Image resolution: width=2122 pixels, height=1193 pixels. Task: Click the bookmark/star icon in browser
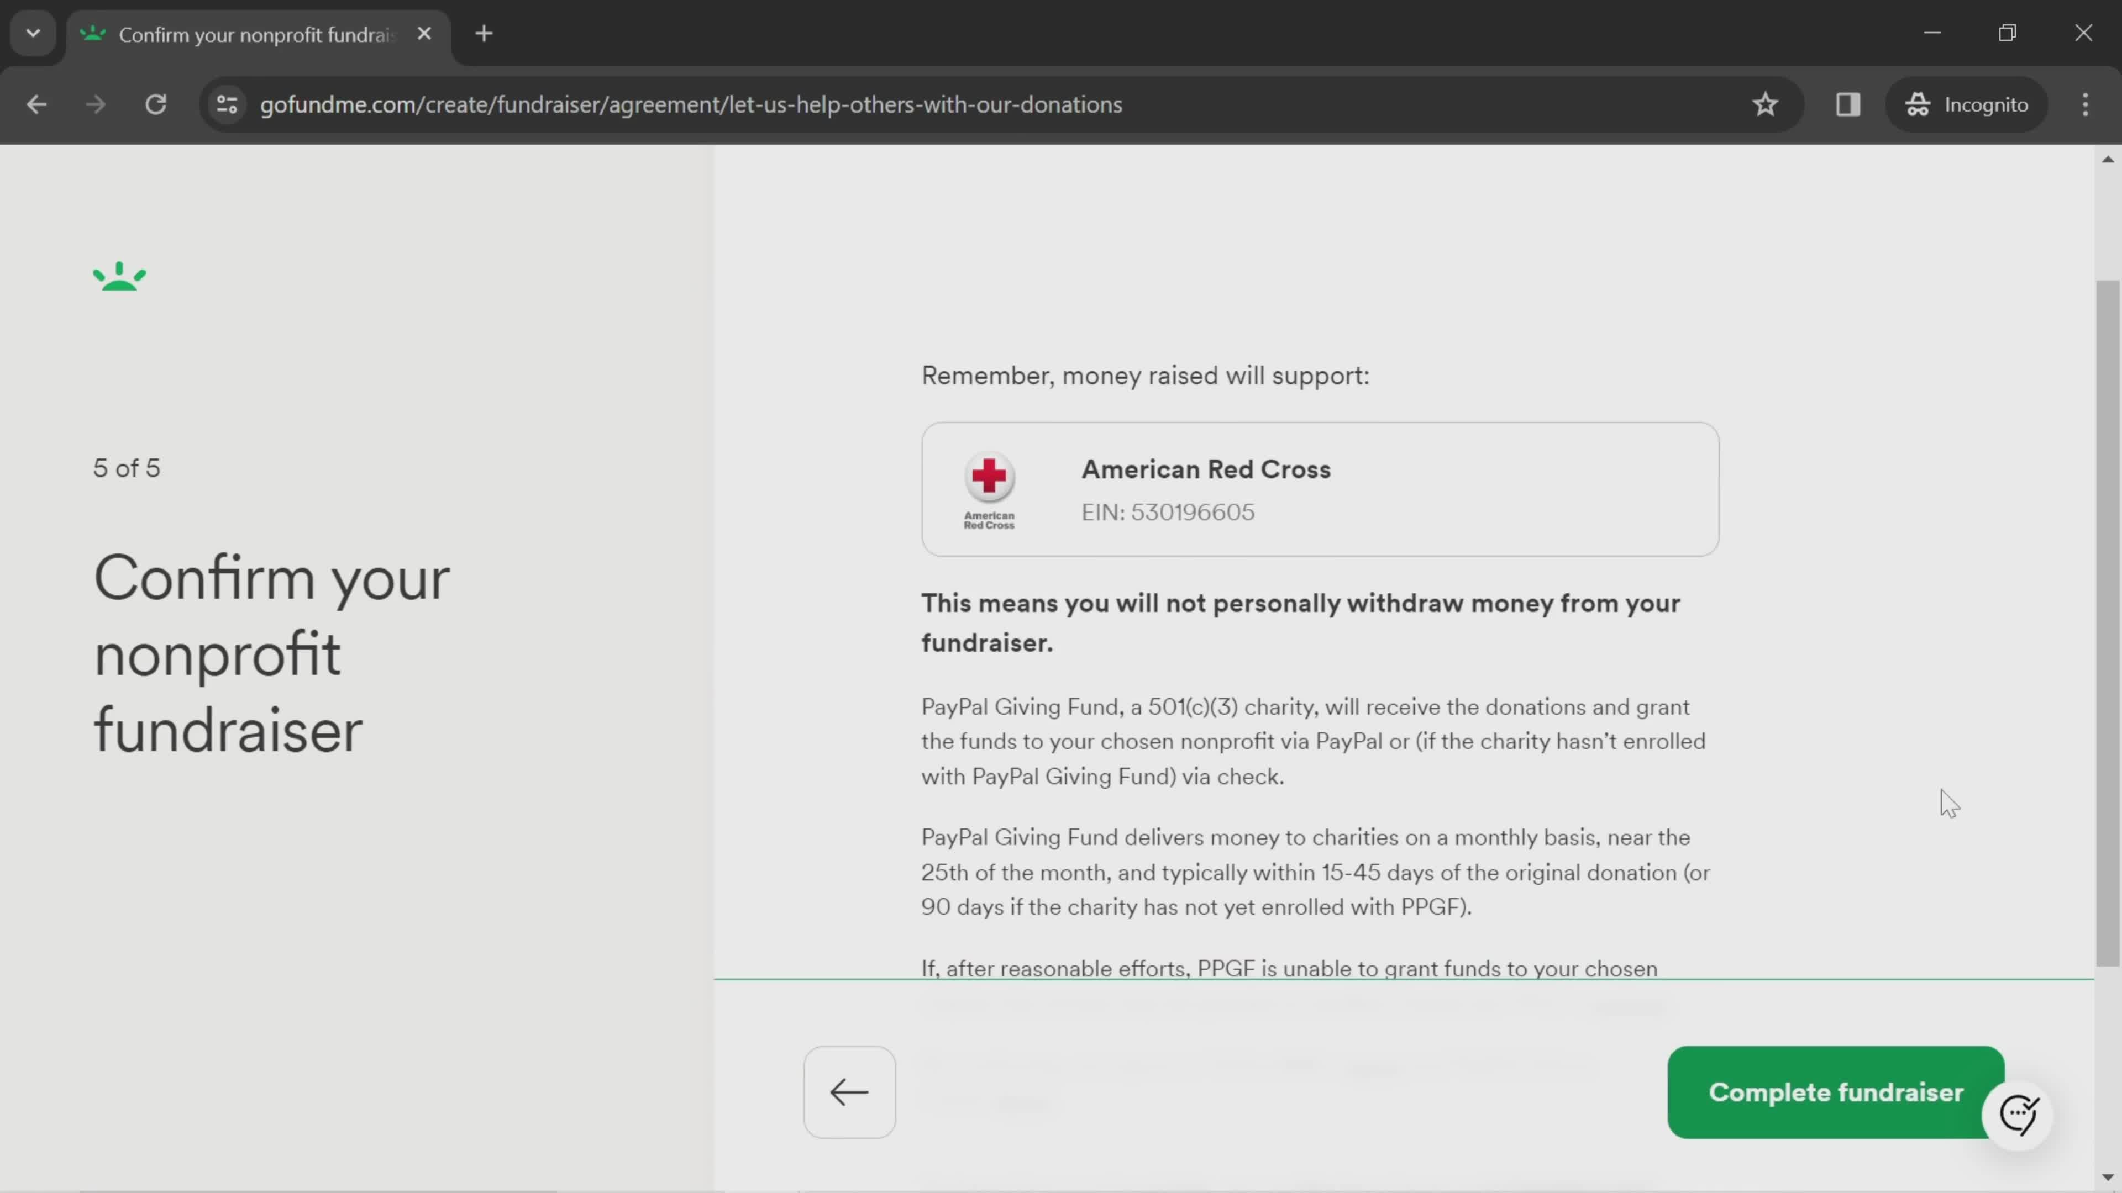(1769, 103)
